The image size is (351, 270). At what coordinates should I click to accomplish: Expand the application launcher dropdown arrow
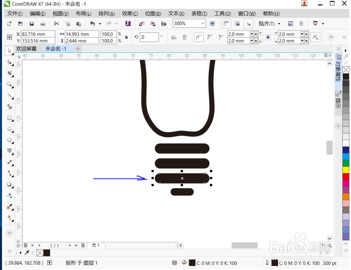pos(323,24)
